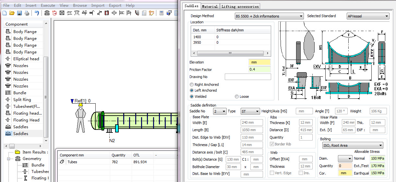Click the OTL column header
This screenshot has width=396, height=182.
[x=143, y=155]
